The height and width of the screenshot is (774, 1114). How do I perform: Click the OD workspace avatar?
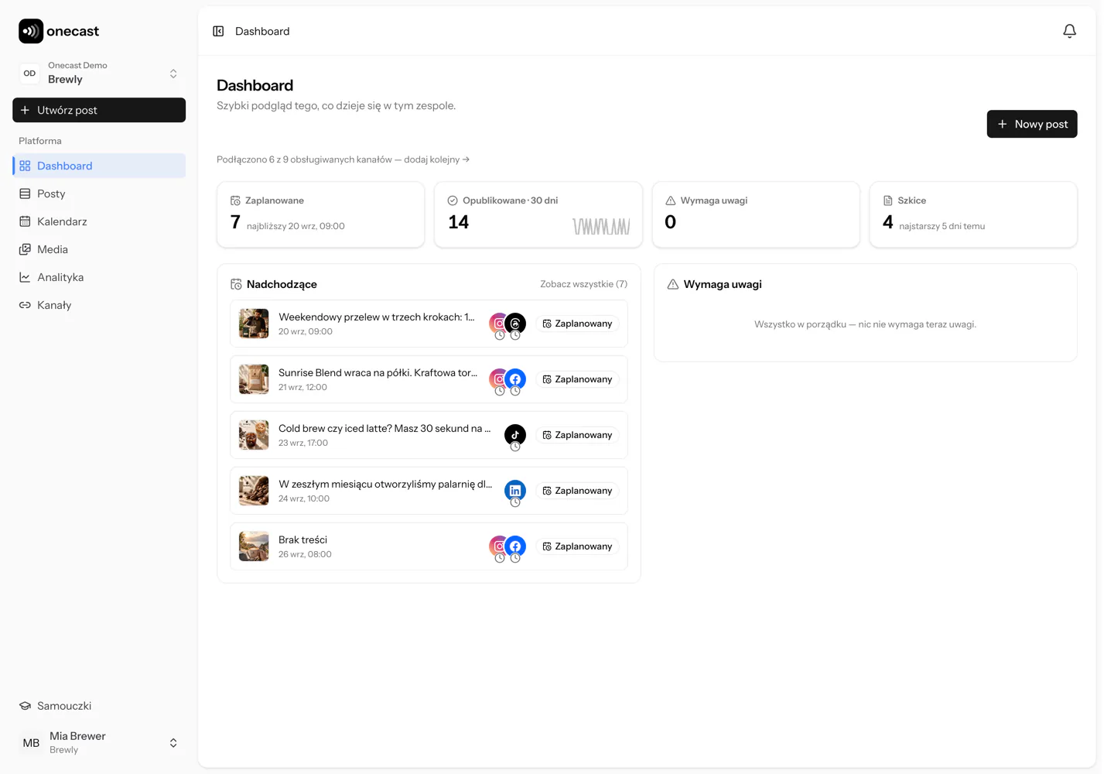coord(29,74)
